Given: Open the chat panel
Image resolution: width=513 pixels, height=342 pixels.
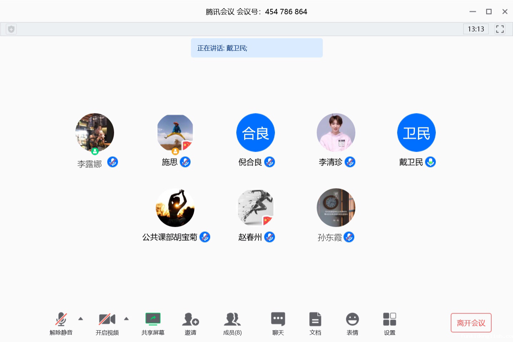Looking at the screenshot, I should pos(278,319).
